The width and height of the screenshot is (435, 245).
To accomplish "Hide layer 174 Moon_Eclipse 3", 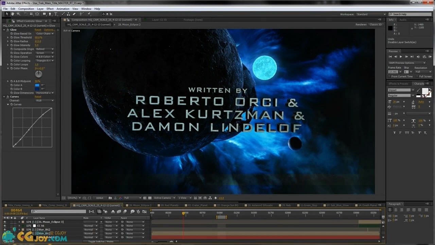I will click(5, 222).
